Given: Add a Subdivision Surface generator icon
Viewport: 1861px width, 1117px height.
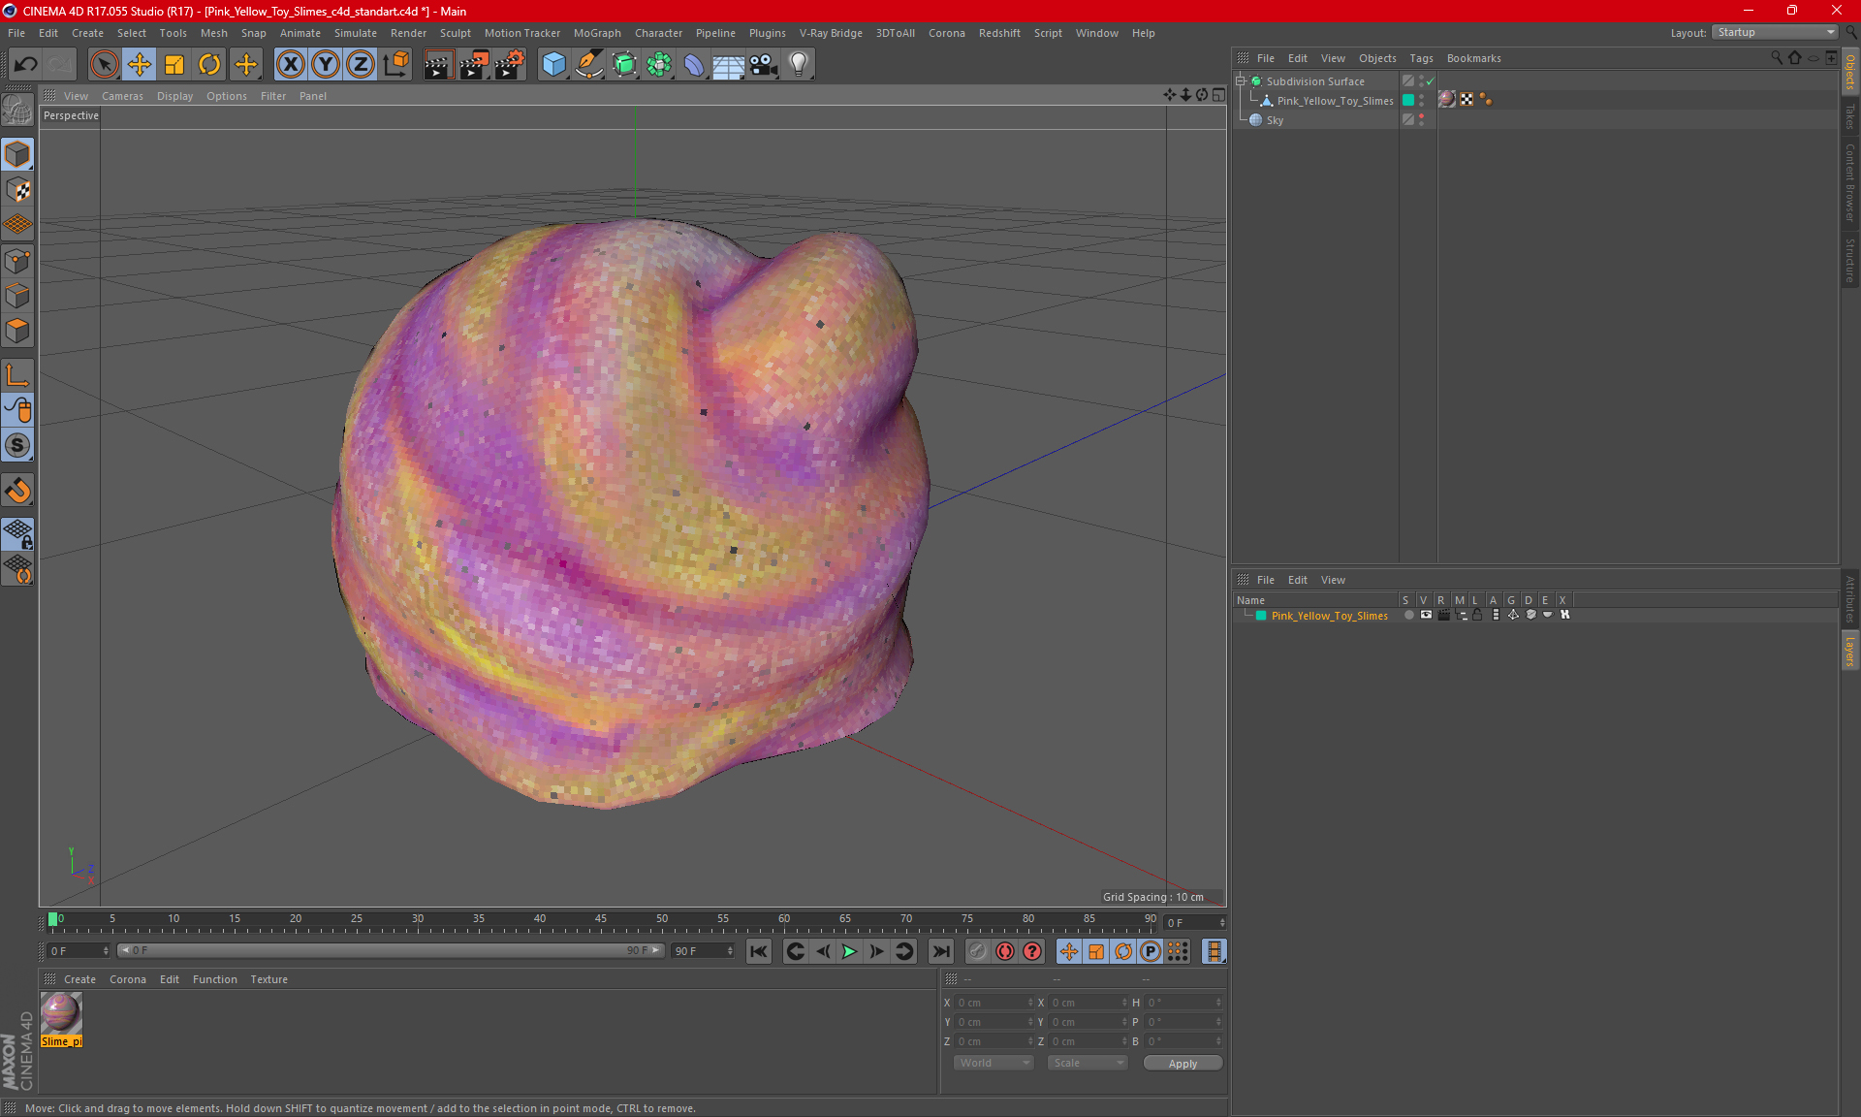Looking at the screenshot, I should pyautogui.click(x=624, y=64).
